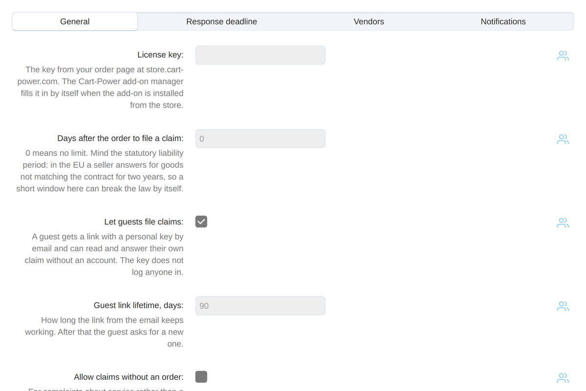Viewport: 586px width, 391px height.
Task: Switch to the Response deadline tab
Action: pyautogui.click(x=222, y=22)
